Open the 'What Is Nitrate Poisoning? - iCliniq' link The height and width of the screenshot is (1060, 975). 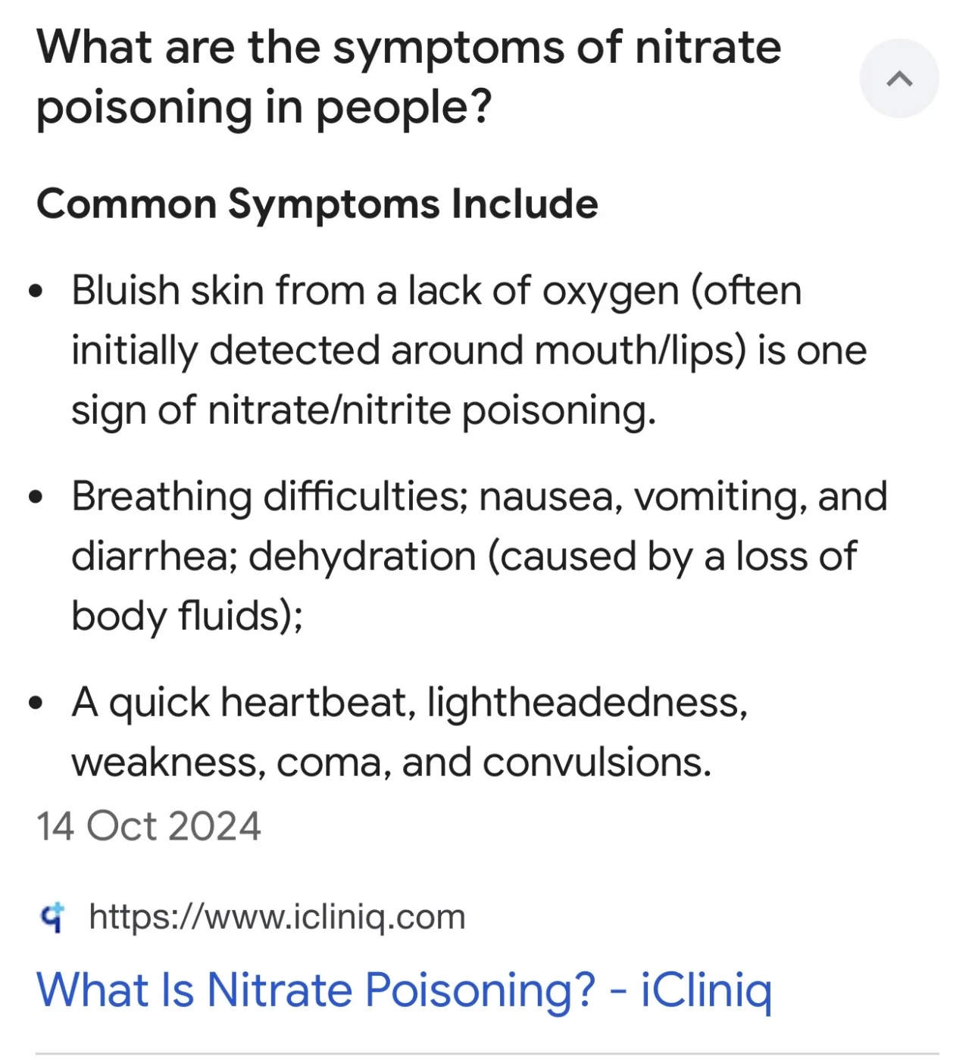click(x=404, y=990)
